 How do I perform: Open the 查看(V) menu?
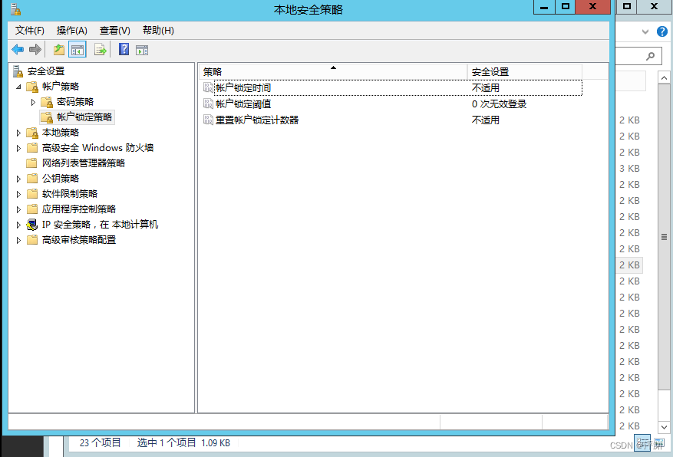pyautogui.click(x=114, y=31)
